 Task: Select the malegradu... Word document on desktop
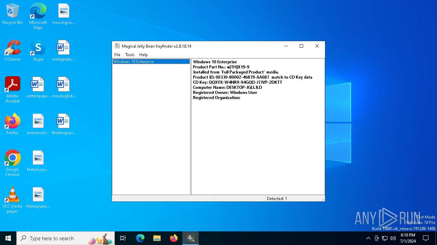click(64, 51)
